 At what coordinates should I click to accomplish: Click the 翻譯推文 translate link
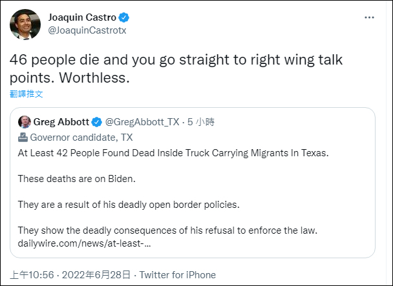coord(27,94)
